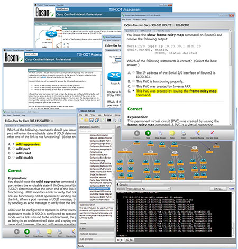The image size is (238, 249).
Task: Click Save All icon in NetSim toolbar
Action: (97, 120)
